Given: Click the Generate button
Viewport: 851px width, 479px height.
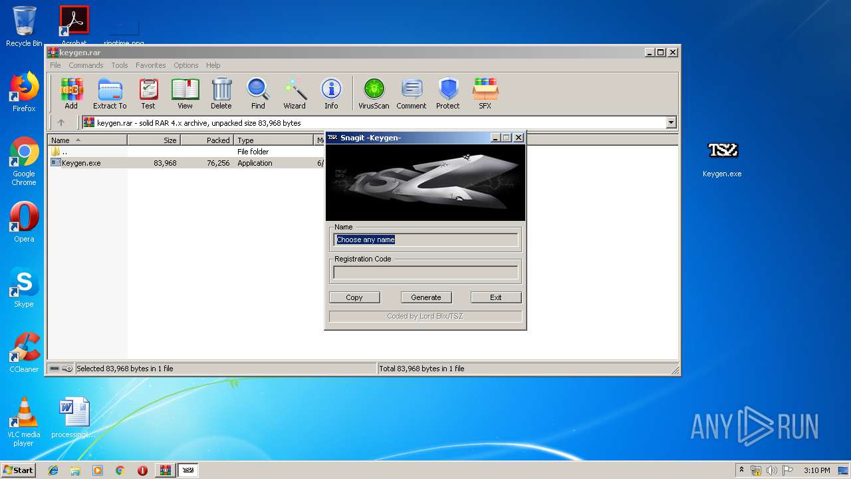Looking at the screenshot, I should 426,297.
